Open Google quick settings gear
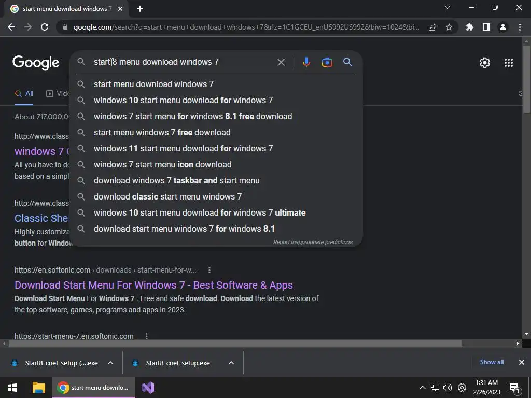The height and width of the screenshot is (398, 531). [x=485, y=63]
